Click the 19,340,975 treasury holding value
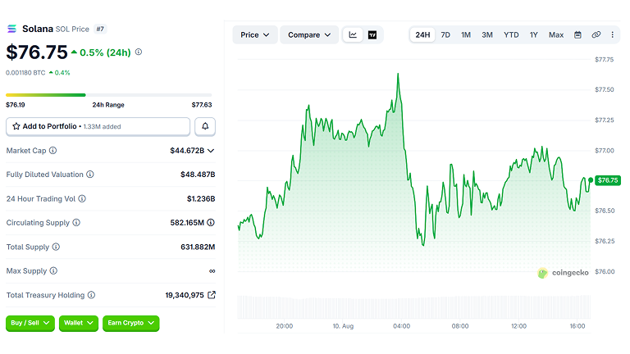 (x=185, y=295)
